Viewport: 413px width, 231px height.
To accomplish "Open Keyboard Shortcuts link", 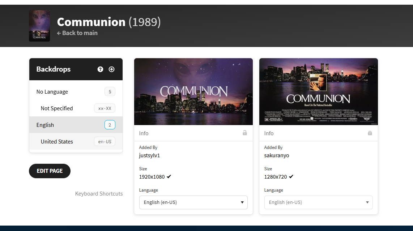I will 99,194.
